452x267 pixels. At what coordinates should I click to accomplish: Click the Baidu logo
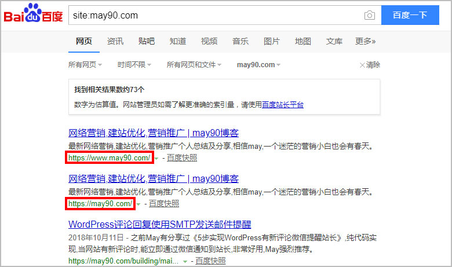[x=33, y=16]
